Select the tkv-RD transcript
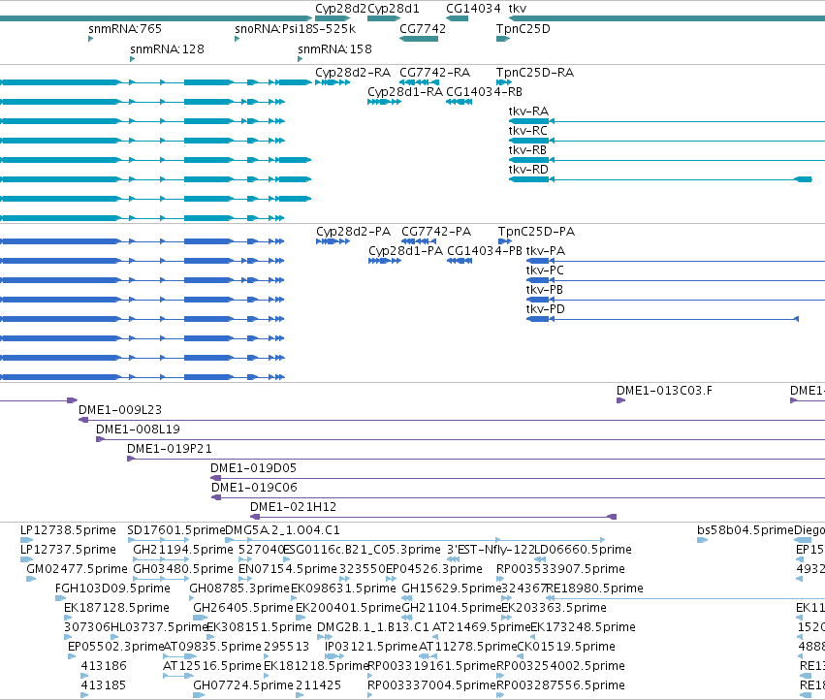825x700 pixels. tap(660, 179)
